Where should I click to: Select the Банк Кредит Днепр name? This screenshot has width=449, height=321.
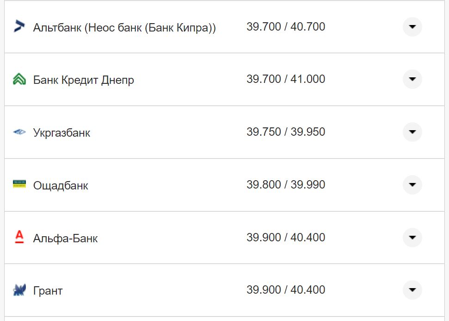coord(84,80)
